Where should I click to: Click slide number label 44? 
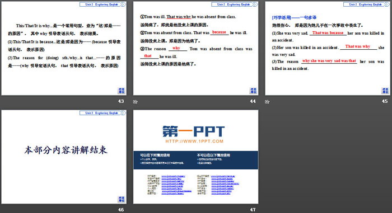pos(253,101)
